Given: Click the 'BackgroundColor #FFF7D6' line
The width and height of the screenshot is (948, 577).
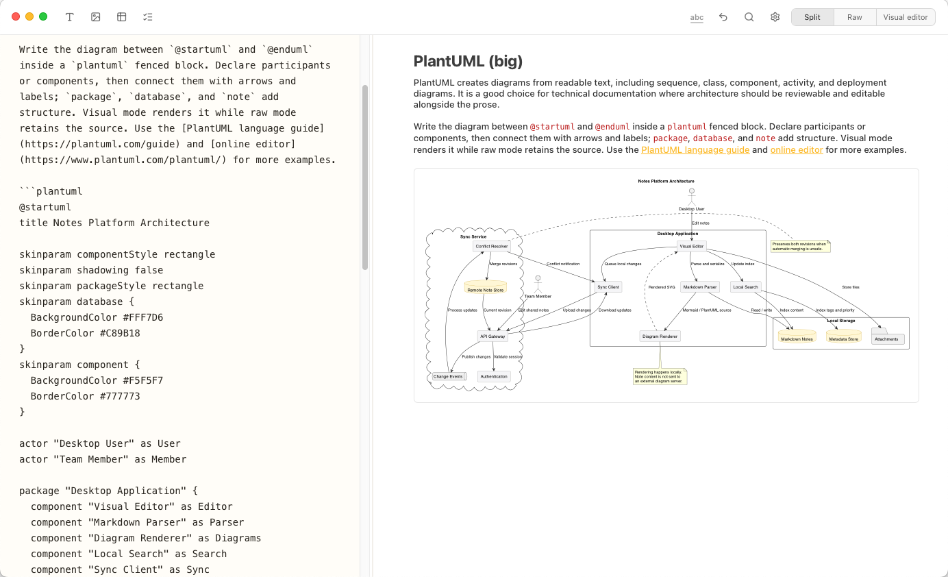Looking at the screenshot, I should [x=97, y=317].
